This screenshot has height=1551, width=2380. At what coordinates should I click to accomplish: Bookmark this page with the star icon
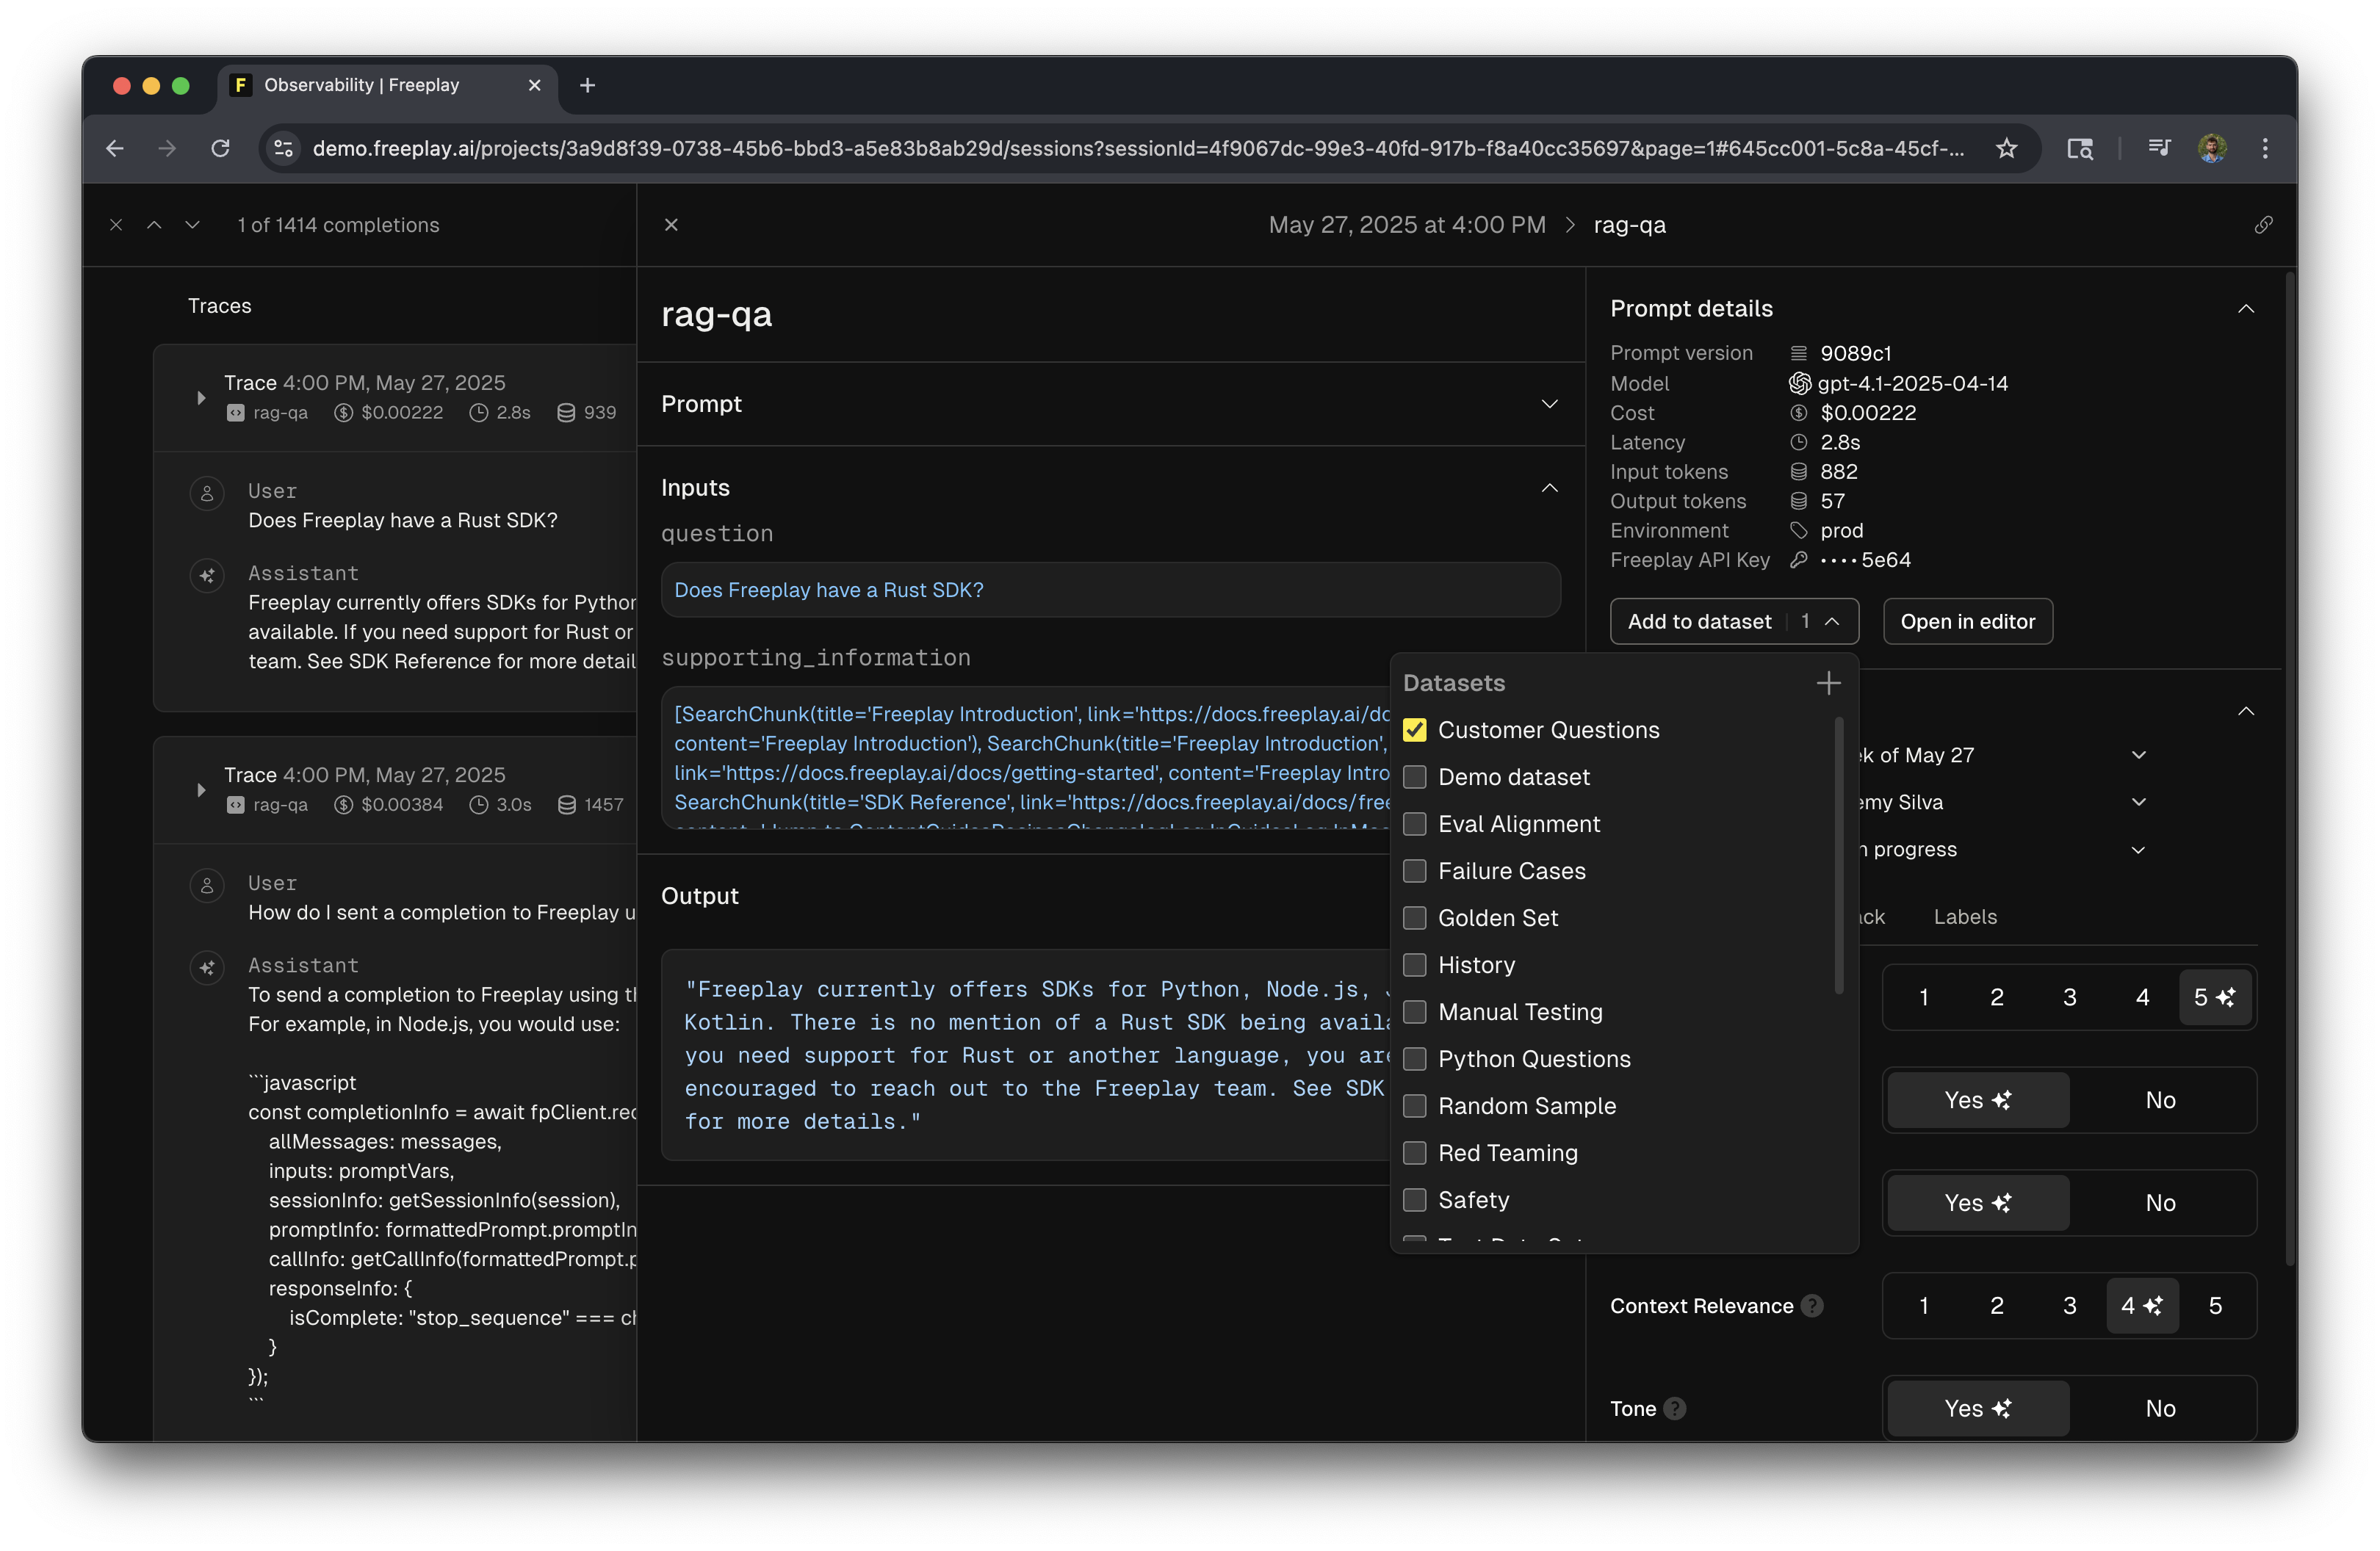click(2006, 148)
